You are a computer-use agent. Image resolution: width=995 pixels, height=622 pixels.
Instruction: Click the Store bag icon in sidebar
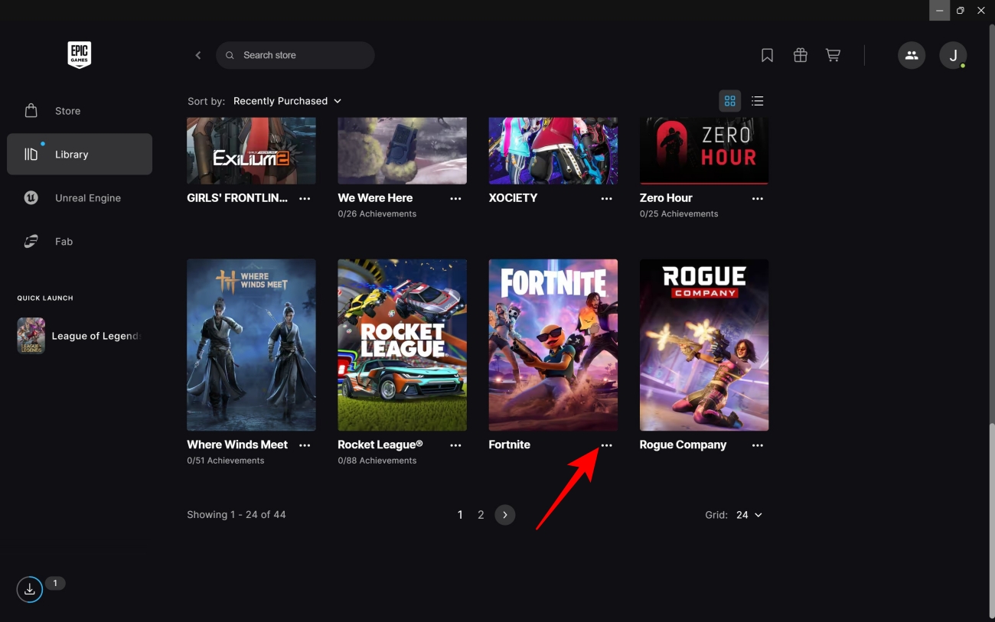(31, 111)
